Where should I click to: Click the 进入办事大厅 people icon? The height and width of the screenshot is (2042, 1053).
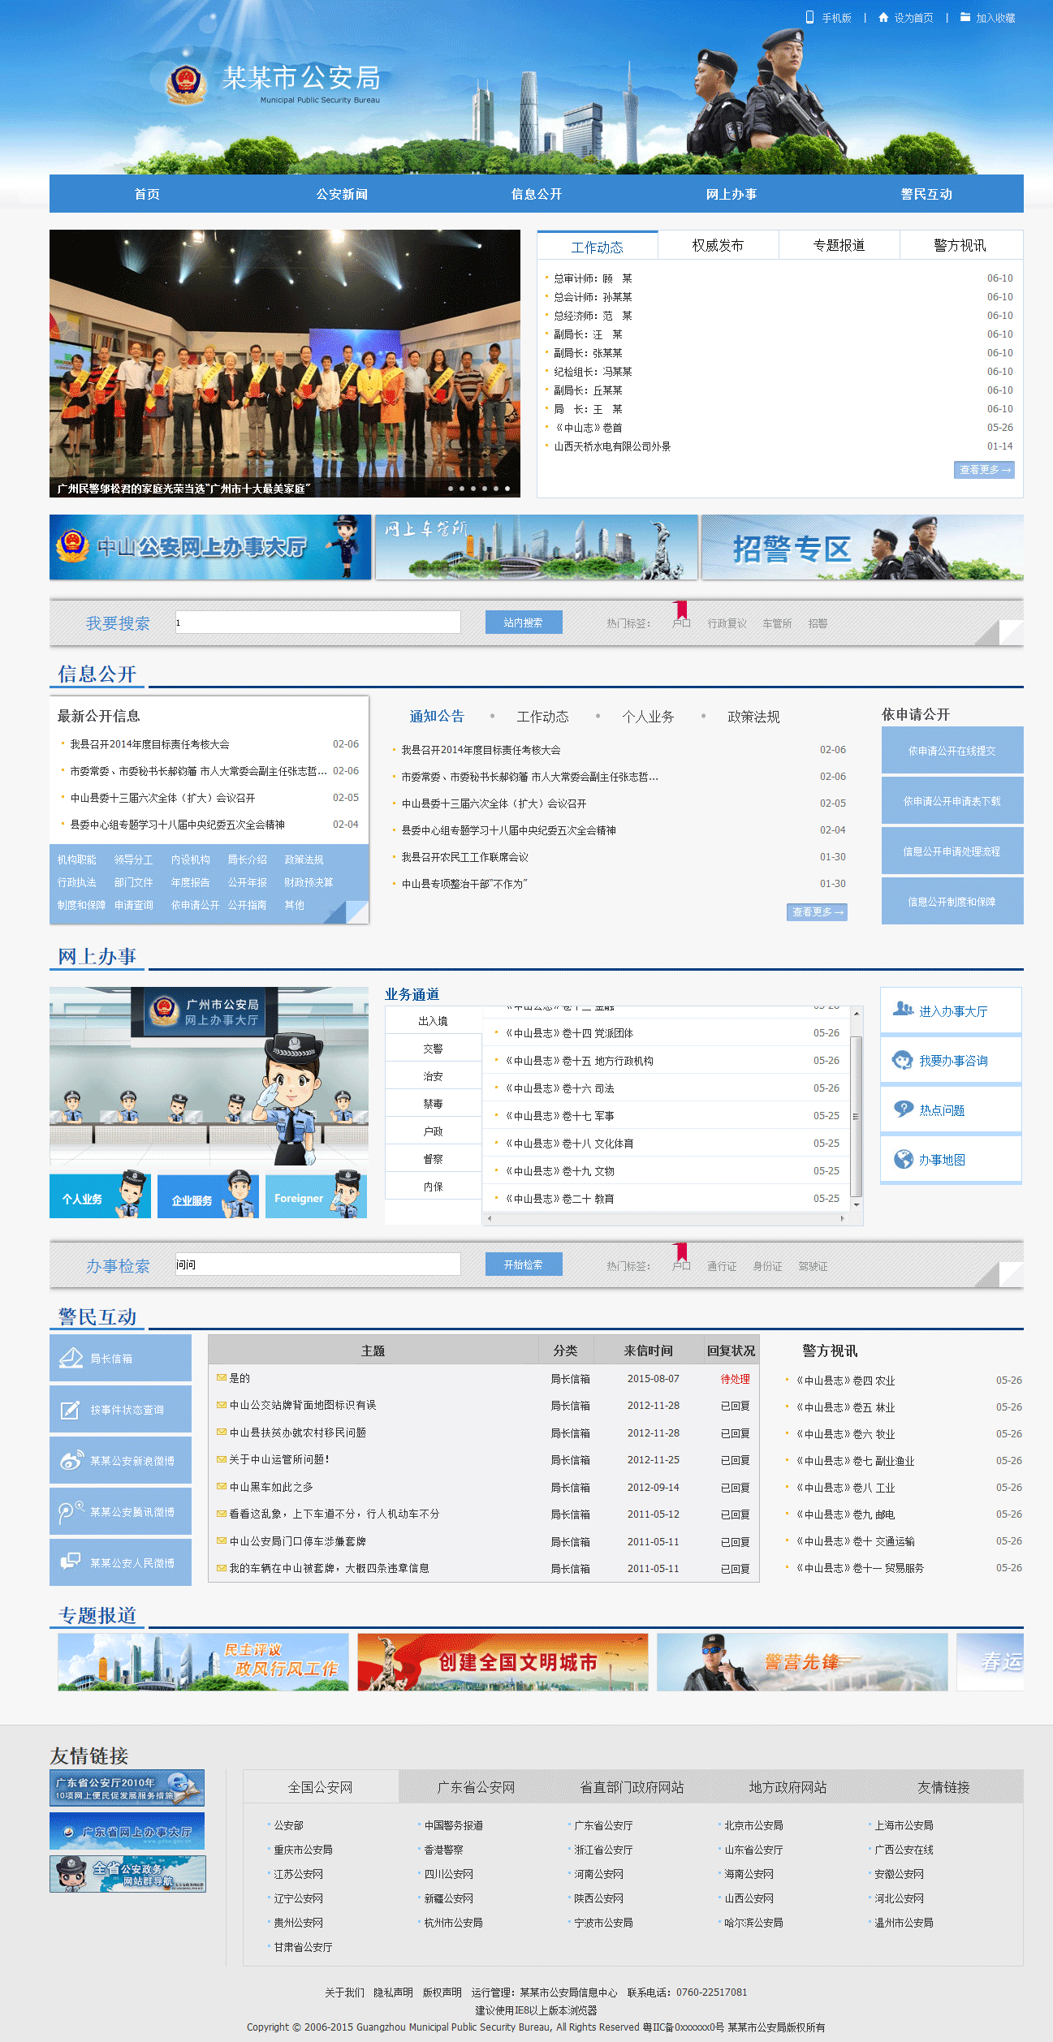click(x=903, y=1009)
